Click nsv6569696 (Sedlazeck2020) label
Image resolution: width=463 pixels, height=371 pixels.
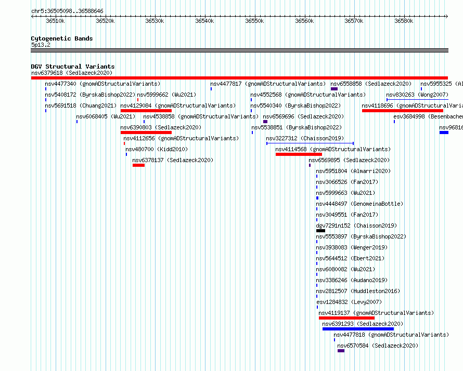coord(303,116)
